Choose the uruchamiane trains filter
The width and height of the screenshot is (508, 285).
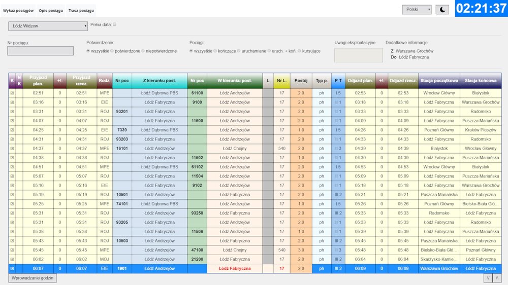point(239,51)
